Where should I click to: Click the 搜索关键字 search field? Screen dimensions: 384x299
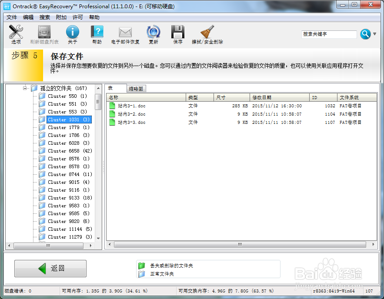click(329, 34)
